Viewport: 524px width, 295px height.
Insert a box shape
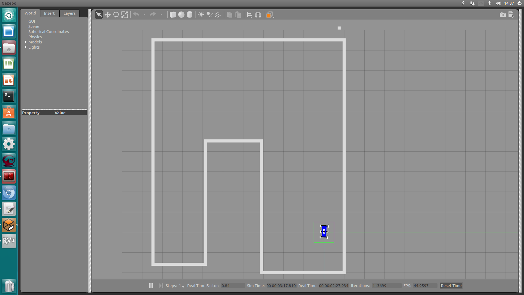pyautogui.click(x=173, y=15)
